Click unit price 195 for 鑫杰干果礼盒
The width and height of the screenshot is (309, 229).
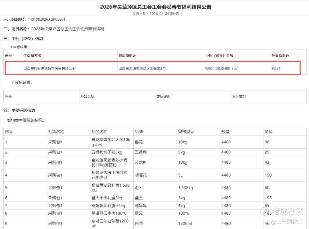(x=268, y=198)
